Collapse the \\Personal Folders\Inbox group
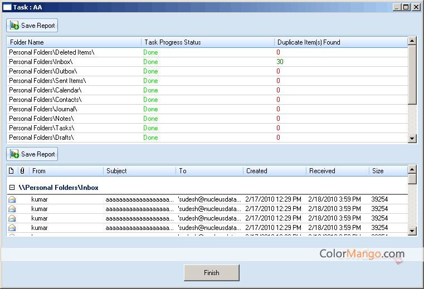The width and height of the screenshot is (424, 289). tap(12, 188)
